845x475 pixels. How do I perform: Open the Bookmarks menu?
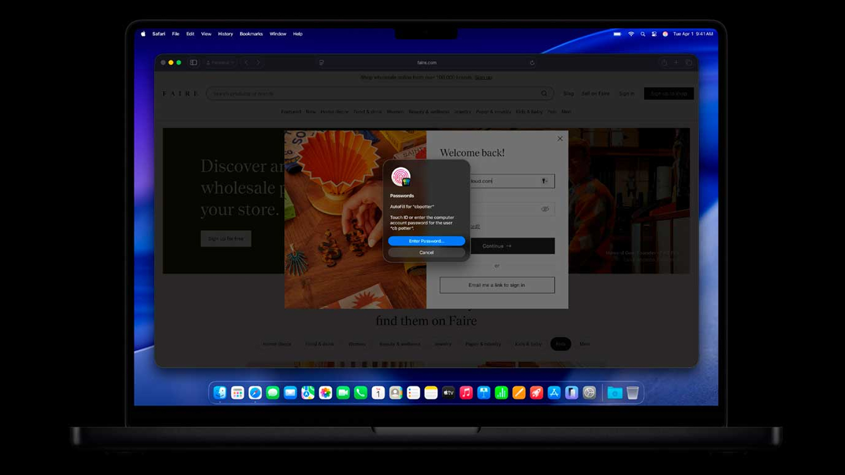pyautogui.click(x=251, y=34)
